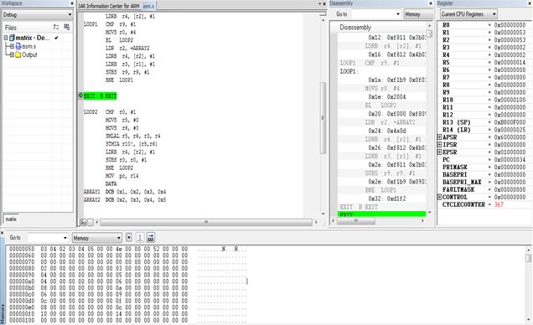
Task: Select the R13 (SP) register row
Action: (484, 122)
